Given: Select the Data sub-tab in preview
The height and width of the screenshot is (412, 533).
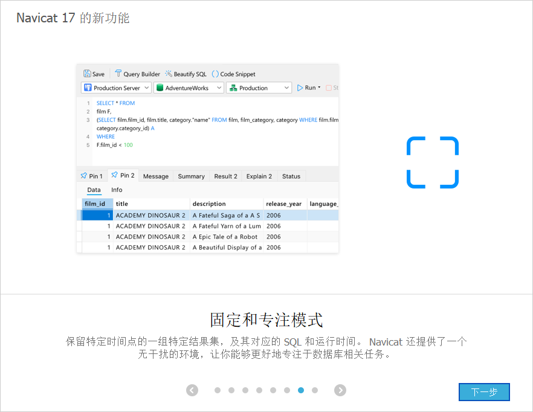Looking at the screenshot, I should [94, 190].
